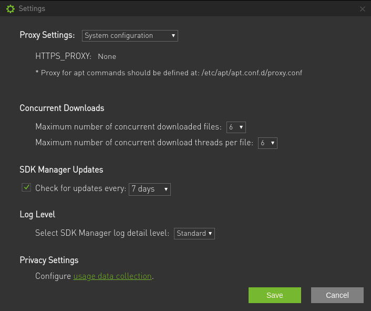Viewport: 371px width, 311px height.
Task: Open the Standard log detail level dropdown
Action: 194,233
